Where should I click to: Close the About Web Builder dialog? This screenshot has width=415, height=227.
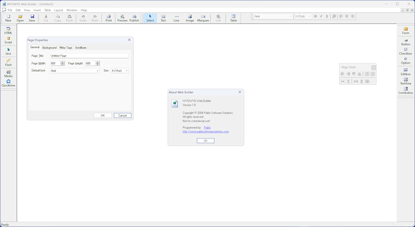tap(240, 92)
